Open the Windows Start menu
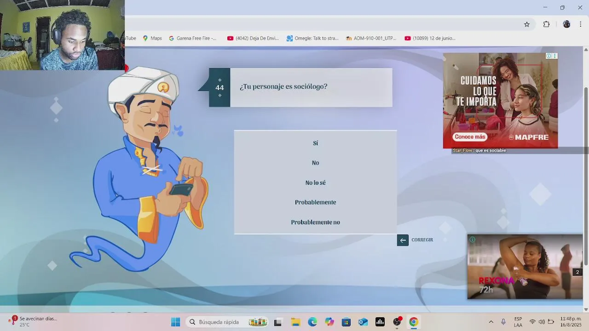 click(x=175, y=322)
